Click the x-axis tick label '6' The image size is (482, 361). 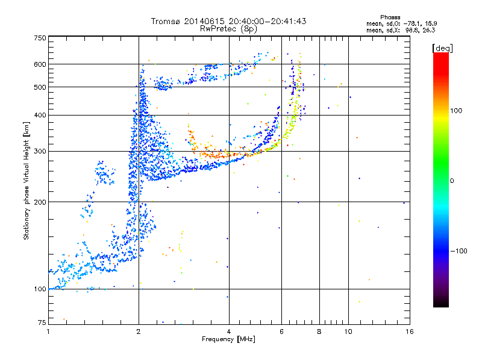click(x=281, y=332)
